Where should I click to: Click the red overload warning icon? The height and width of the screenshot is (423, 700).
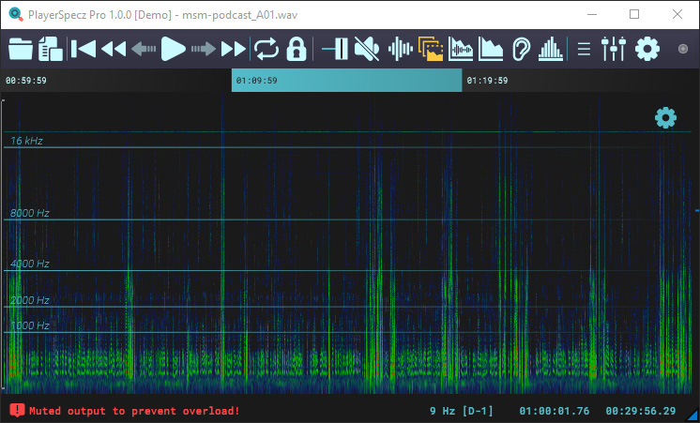click(17, 411)
